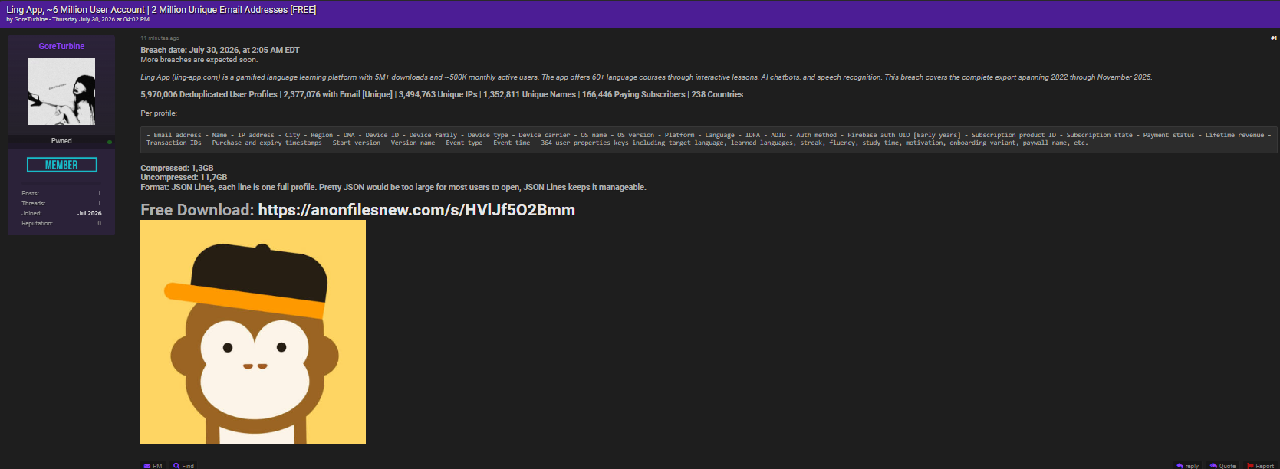Click the 'Posts:' label in the sidebar
Viewport: 1280px width, 469px height.
click(30, 193)
